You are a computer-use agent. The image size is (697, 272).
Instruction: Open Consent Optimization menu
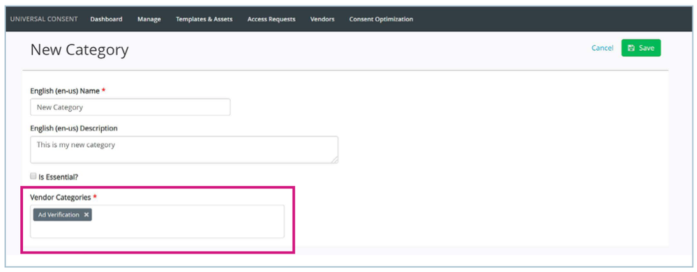pos(381,19)
